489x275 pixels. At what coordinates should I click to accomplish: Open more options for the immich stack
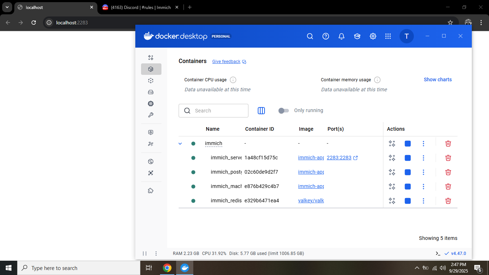tap(423, 144)
